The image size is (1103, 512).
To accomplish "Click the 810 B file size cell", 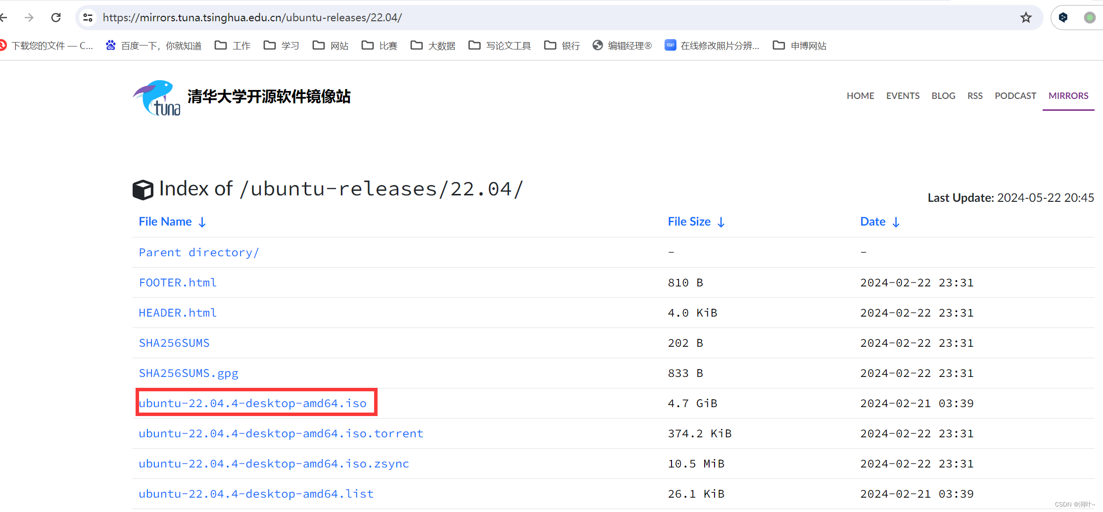I will coord(685,283).
